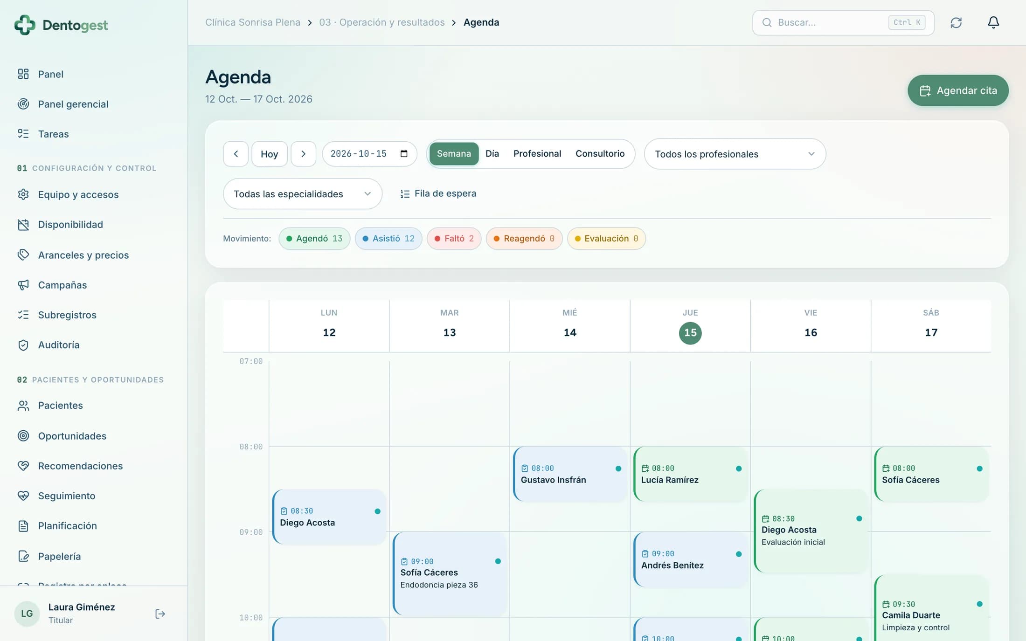Expand Todos los profesionales dropdown
The height and width of the screenshot is (641, 1026).
735,154
